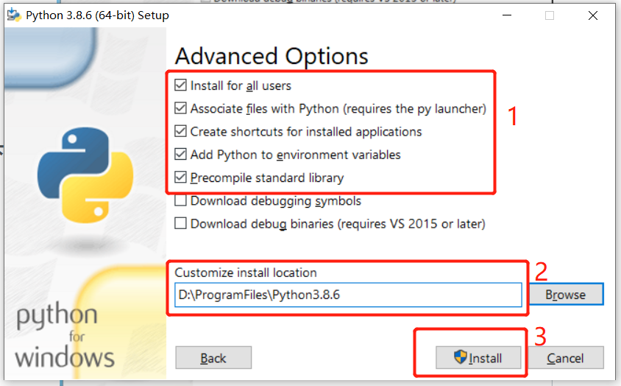Start installation with the Install button
The image size is (621, 386).
point(479,358)
